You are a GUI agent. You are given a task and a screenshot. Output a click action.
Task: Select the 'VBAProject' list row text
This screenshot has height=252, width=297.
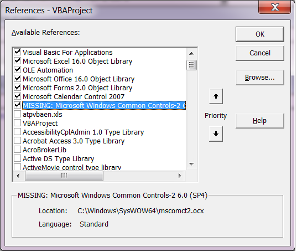pos(40,124)
